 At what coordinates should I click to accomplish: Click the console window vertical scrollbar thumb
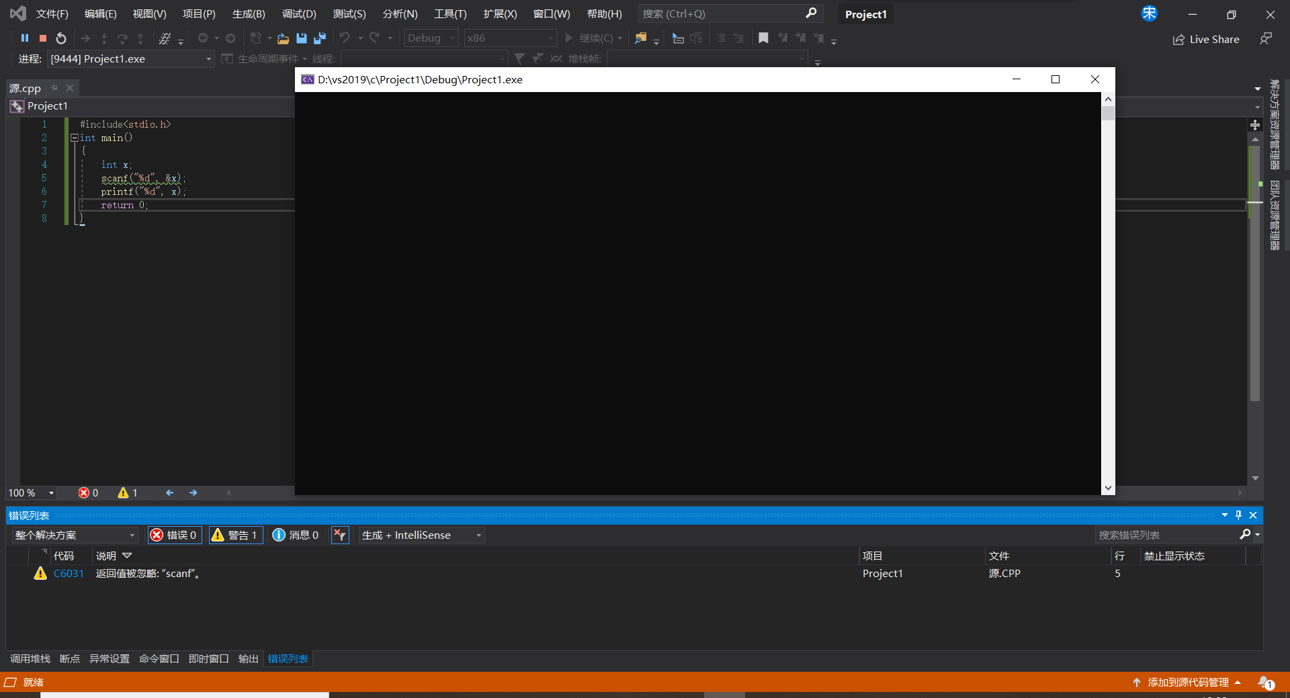click(1108, 113)
